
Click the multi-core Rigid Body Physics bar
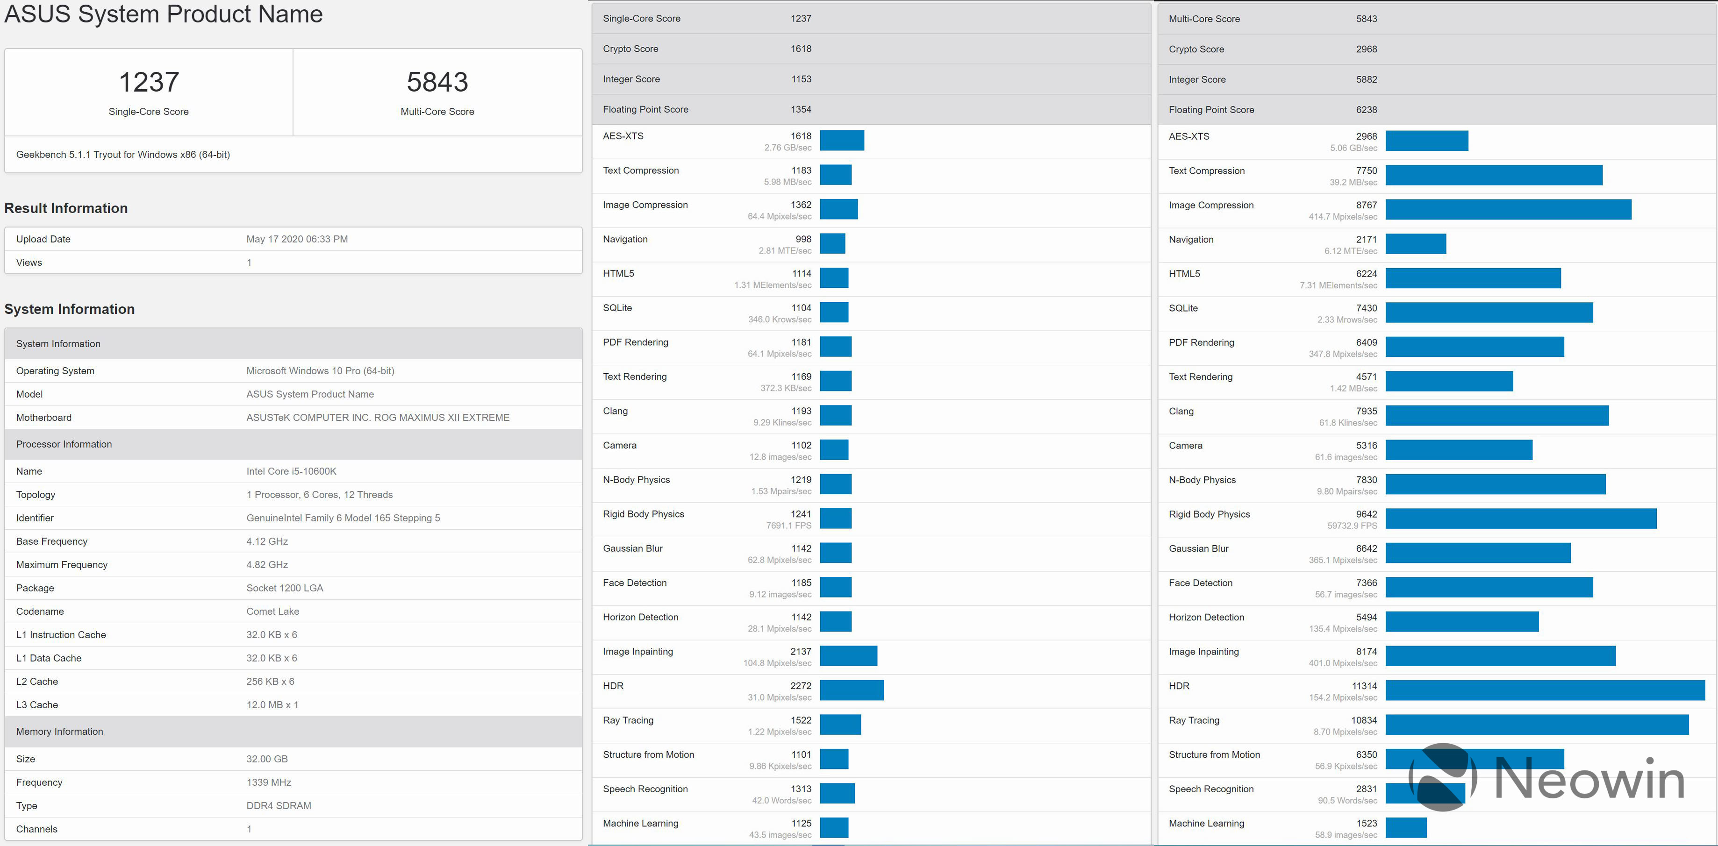1521,519
